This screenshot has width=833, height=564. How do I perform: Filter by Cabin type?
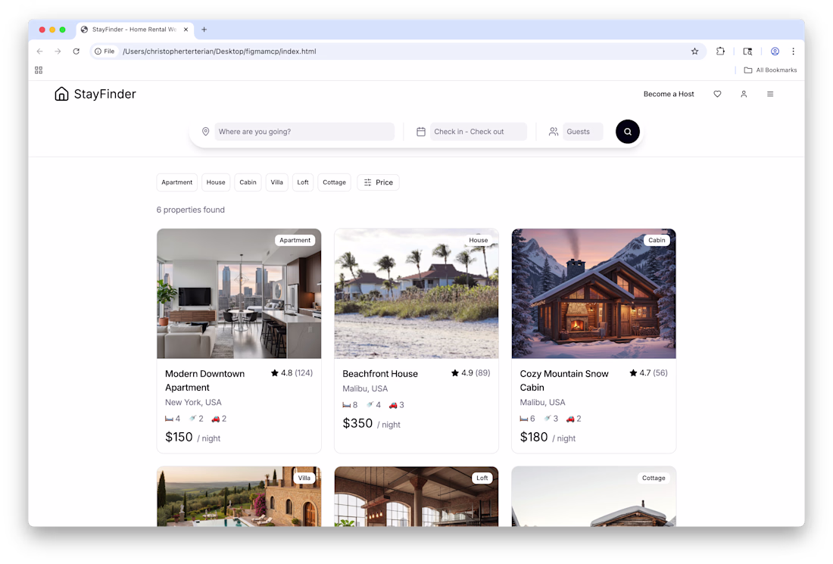tap(248, 182)
